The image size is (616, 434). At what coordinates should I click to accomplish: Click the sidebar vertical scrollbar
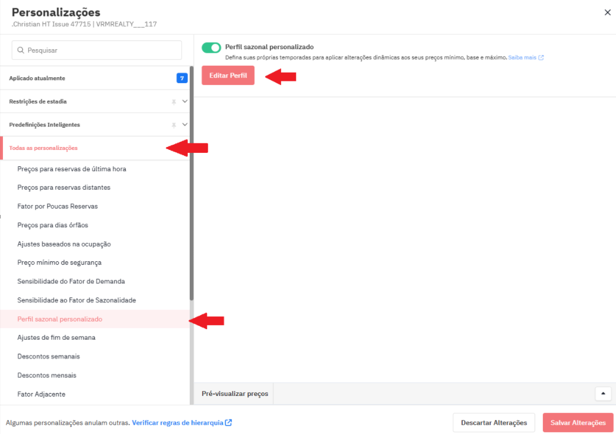click(191, 187)
